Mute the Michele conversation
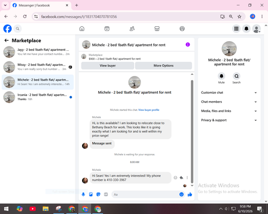 pos(221,77)
